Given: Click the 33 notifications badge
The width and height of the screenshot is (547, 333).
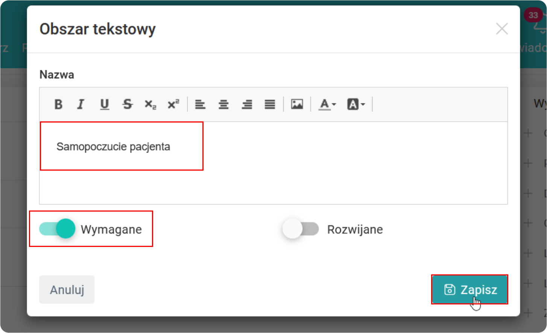Looking at the screenshot, I should tap(533, 15).
